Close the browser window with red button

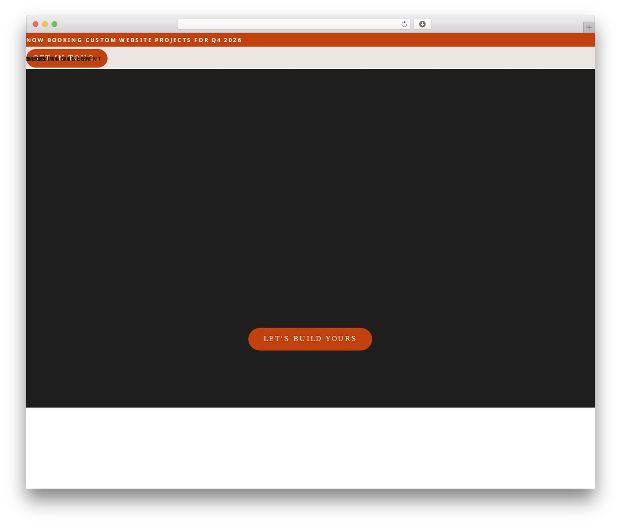[x=35, y=24]
